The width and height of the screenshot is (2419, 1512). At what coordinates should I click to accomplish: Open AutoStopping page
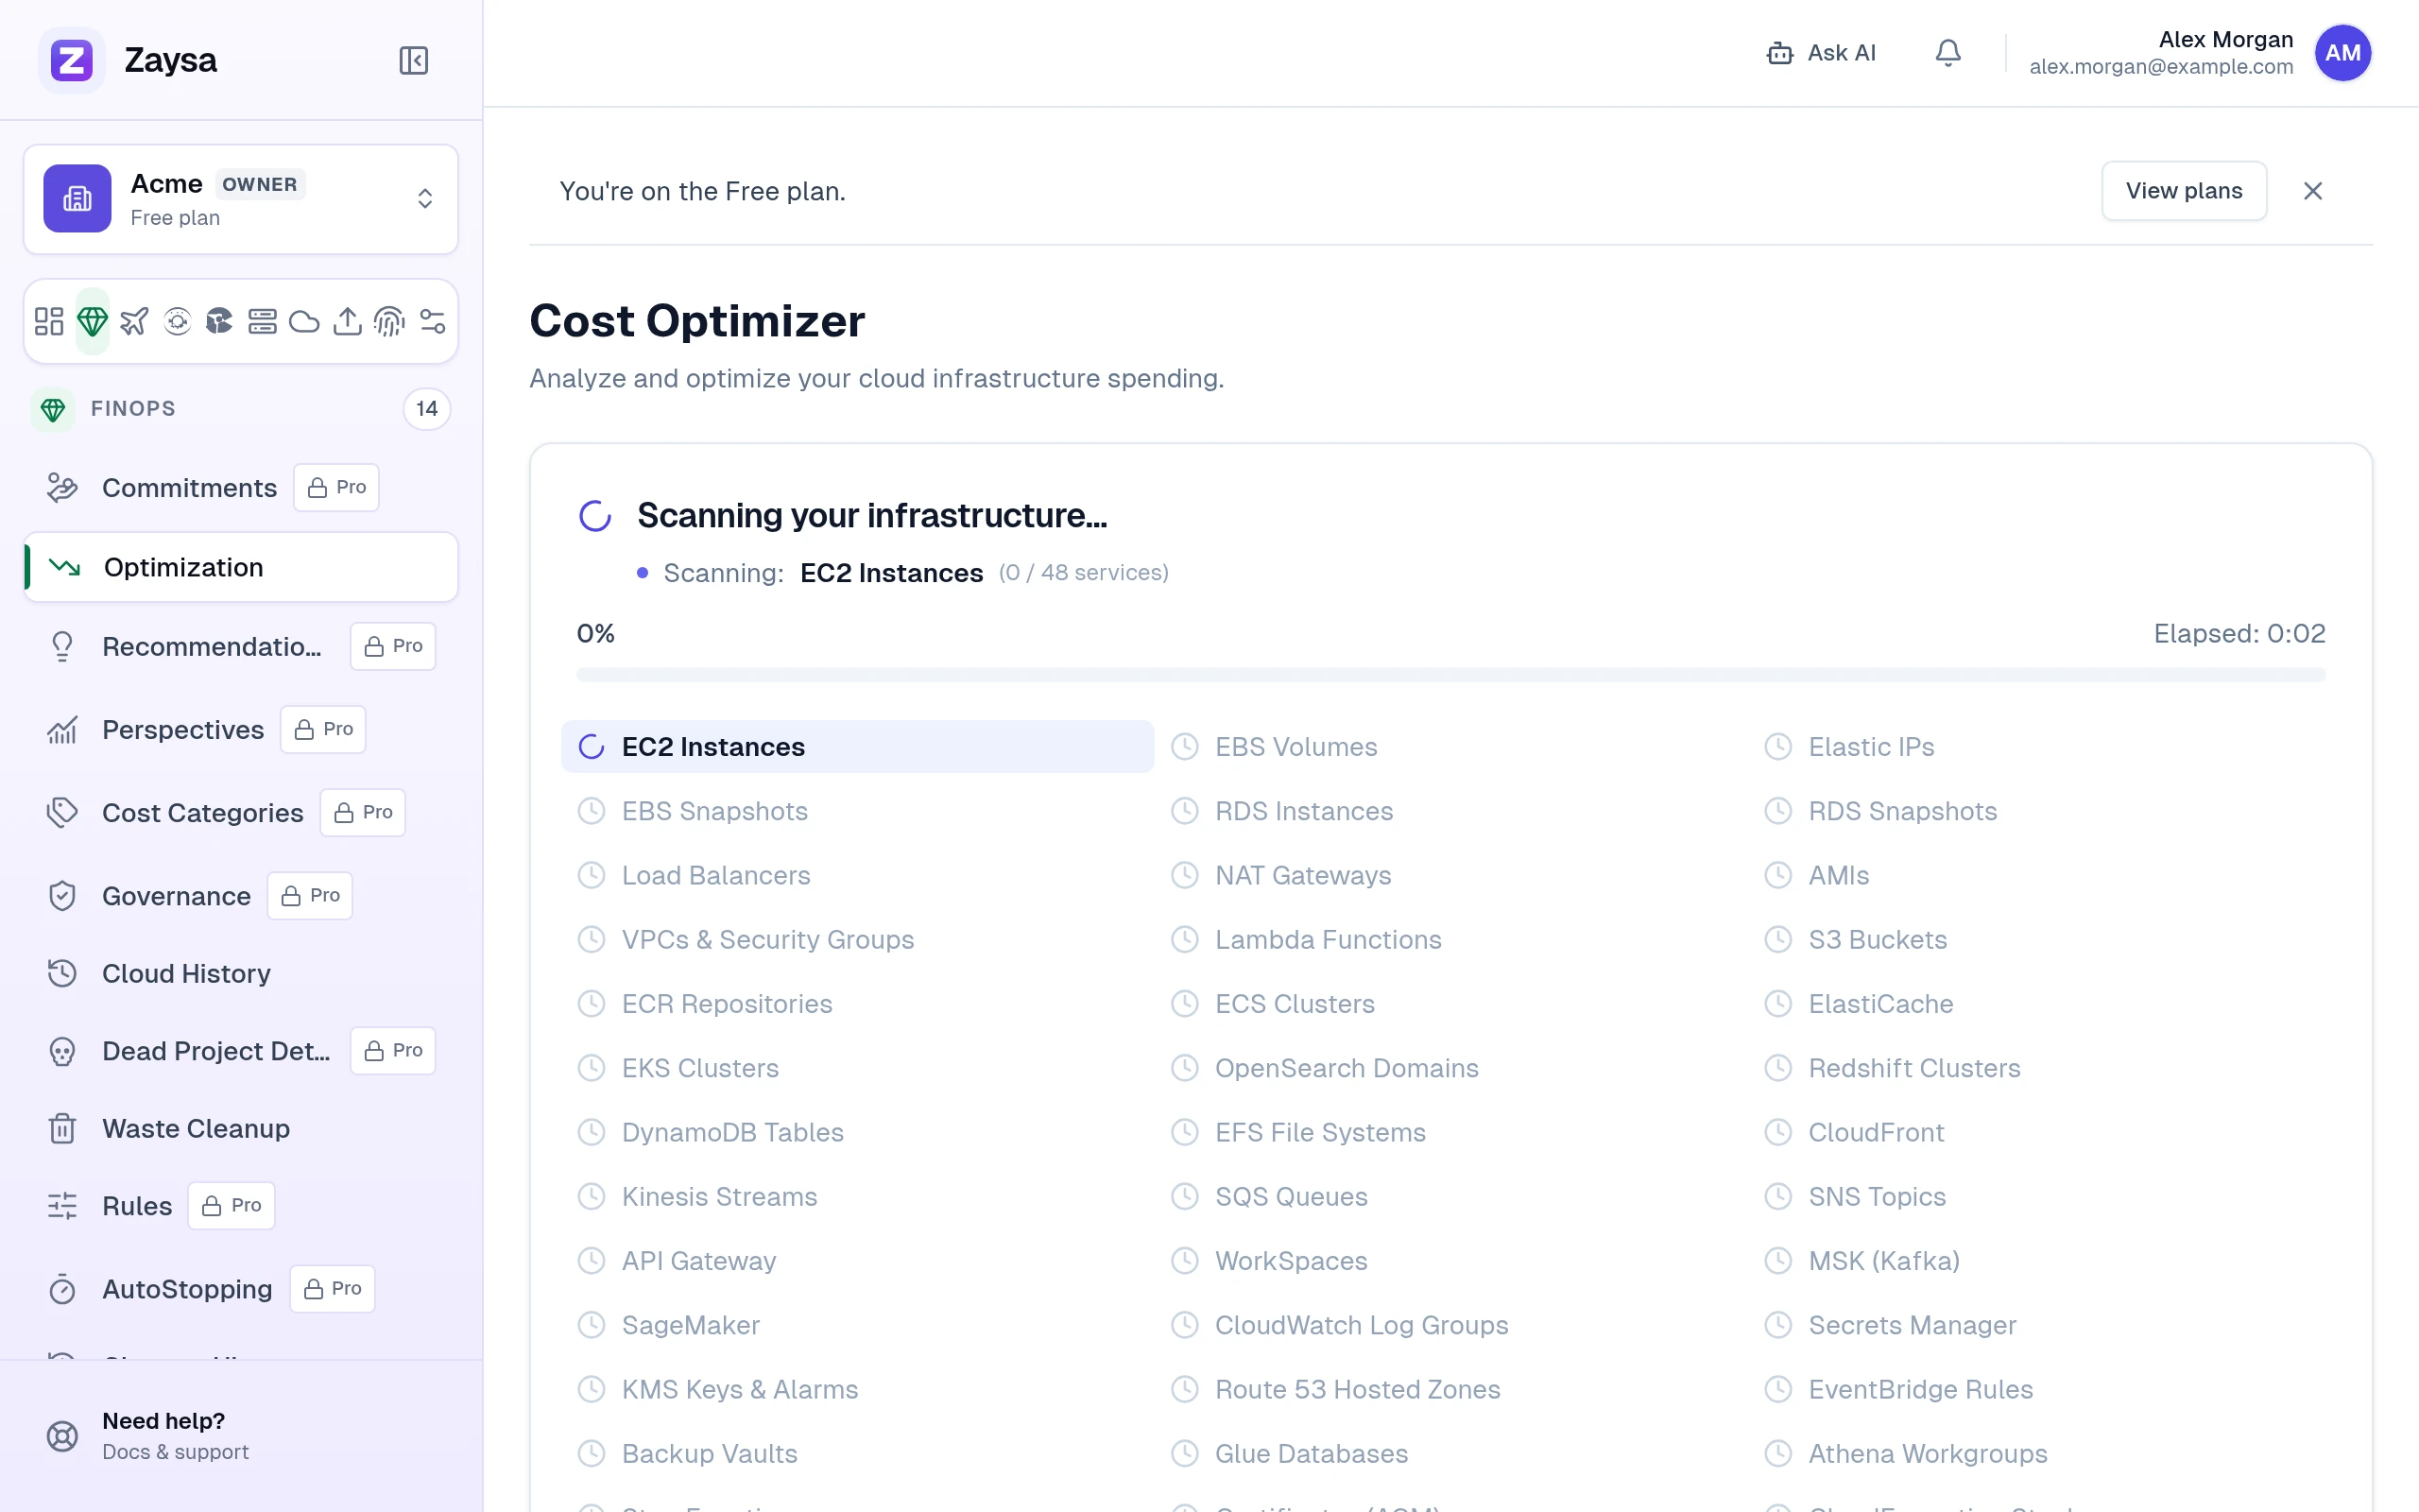(x=241, y=1288)
